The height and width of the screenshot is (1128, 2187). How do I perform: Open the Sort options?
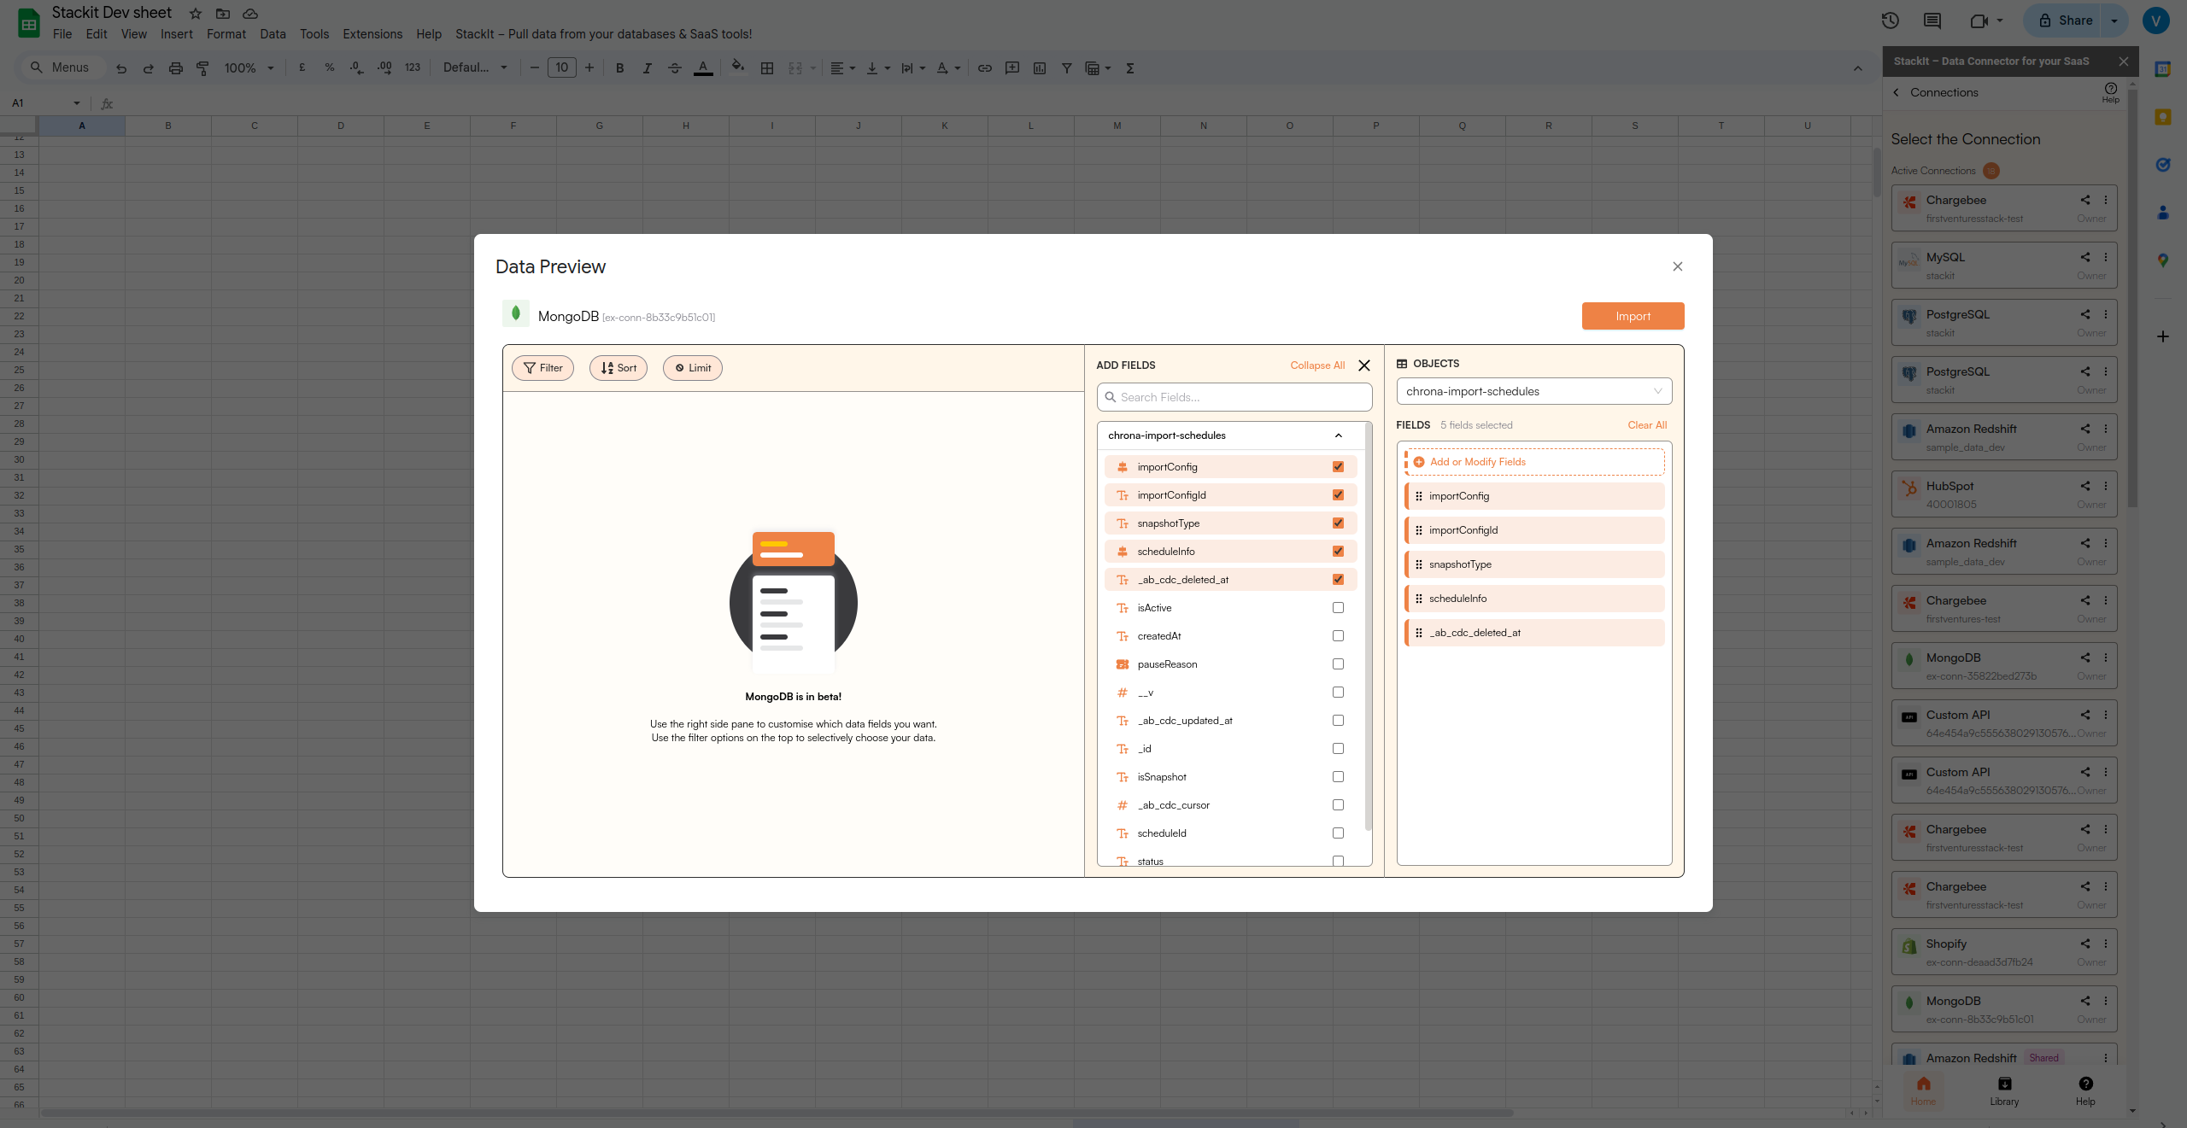(618, 368)
